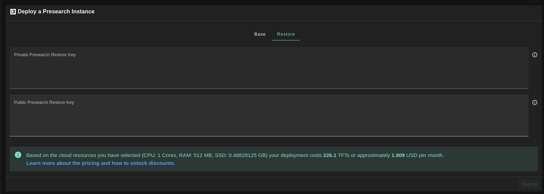Click the green info icon in pricing alert
The height and width of the screenshot is (194, 544).
18,155
